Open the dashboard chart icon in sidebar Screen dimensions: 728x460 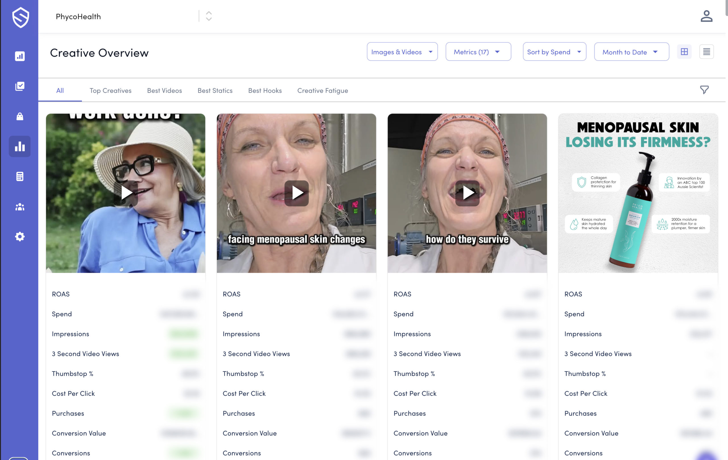click(20, 56)
